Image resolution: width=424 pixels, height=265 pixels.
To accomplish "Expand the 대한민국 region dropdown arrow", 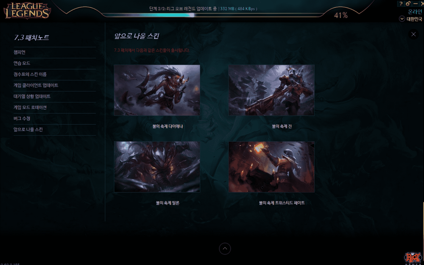I will (402, 19).
